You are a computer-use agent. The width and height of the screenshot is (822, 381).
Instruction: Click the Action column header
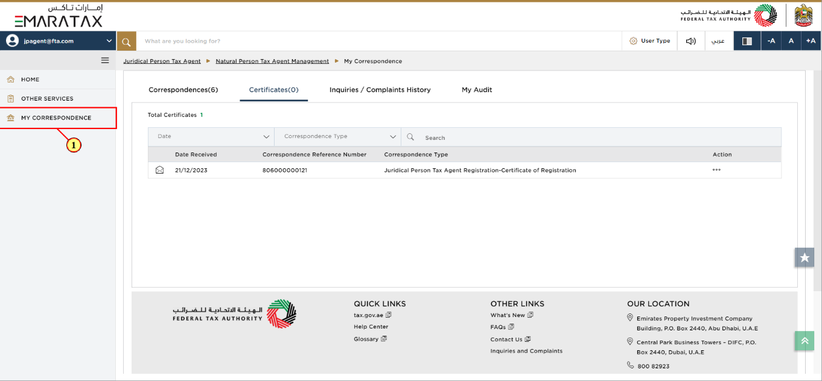[722, 154]
